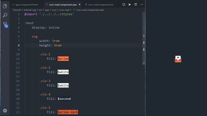Click the $second variable on line 20

click(x=64, y=99)
